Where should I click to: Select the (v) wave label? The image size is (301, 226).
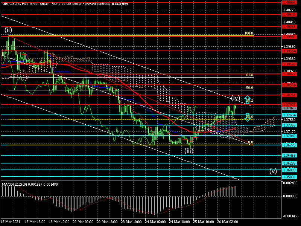273,171
